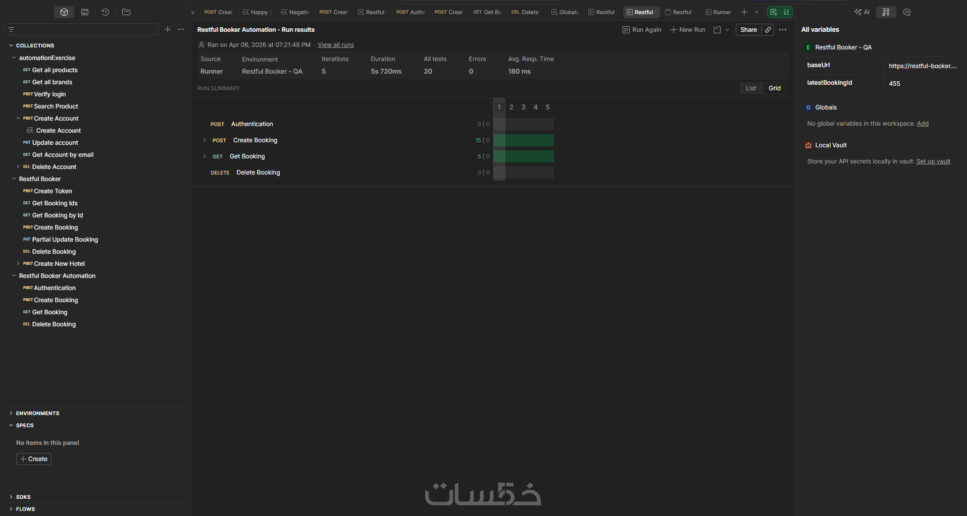This screenshot has width=967, height=516.
Task: Expand the Get Booking result row
Action: pyautogui.click(x=205, y=156)
